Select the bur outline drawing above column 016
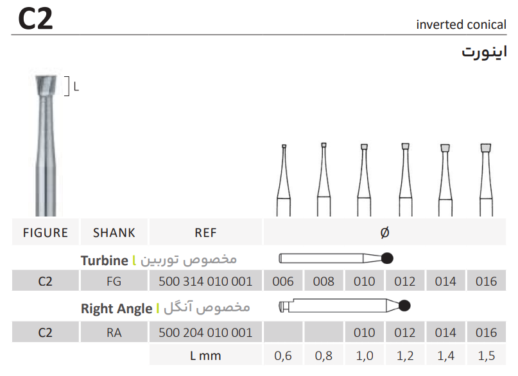 pyautogui.click(x=486, y=180)
